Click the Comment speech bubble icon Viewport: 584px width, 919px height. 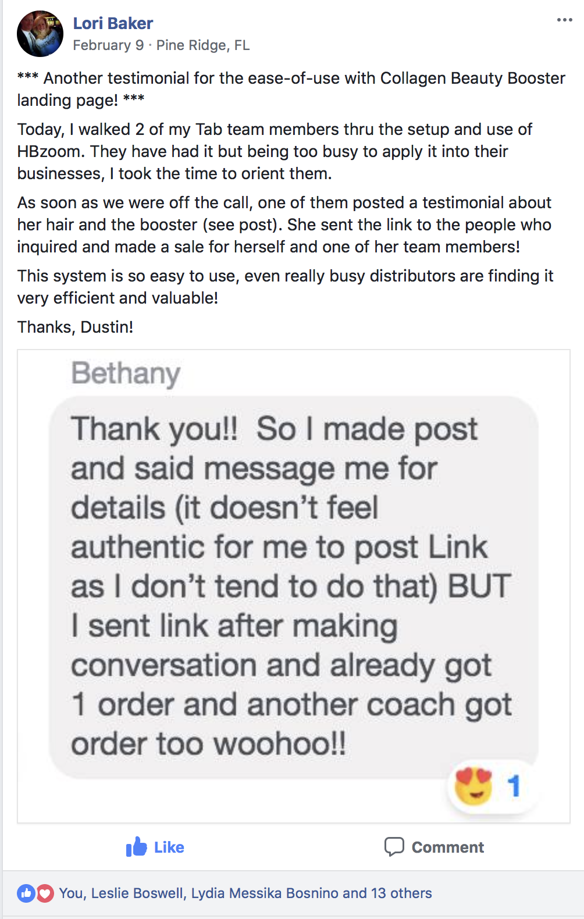(394, 847)
